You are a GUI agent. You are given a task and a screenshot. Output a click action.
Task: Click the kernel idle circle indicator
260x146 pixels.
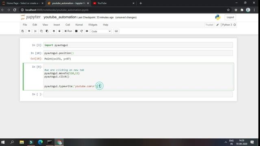click(235, 25)
